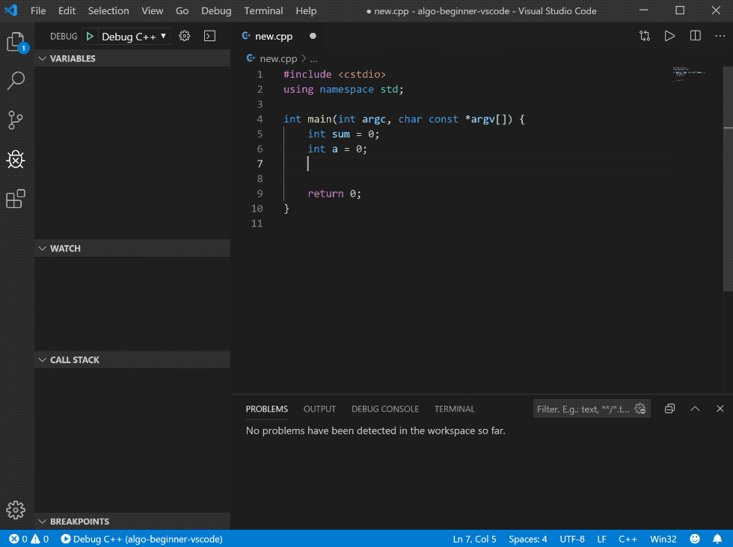
Task: Click the green Start Debugging arrow
Action: (89, 36)
